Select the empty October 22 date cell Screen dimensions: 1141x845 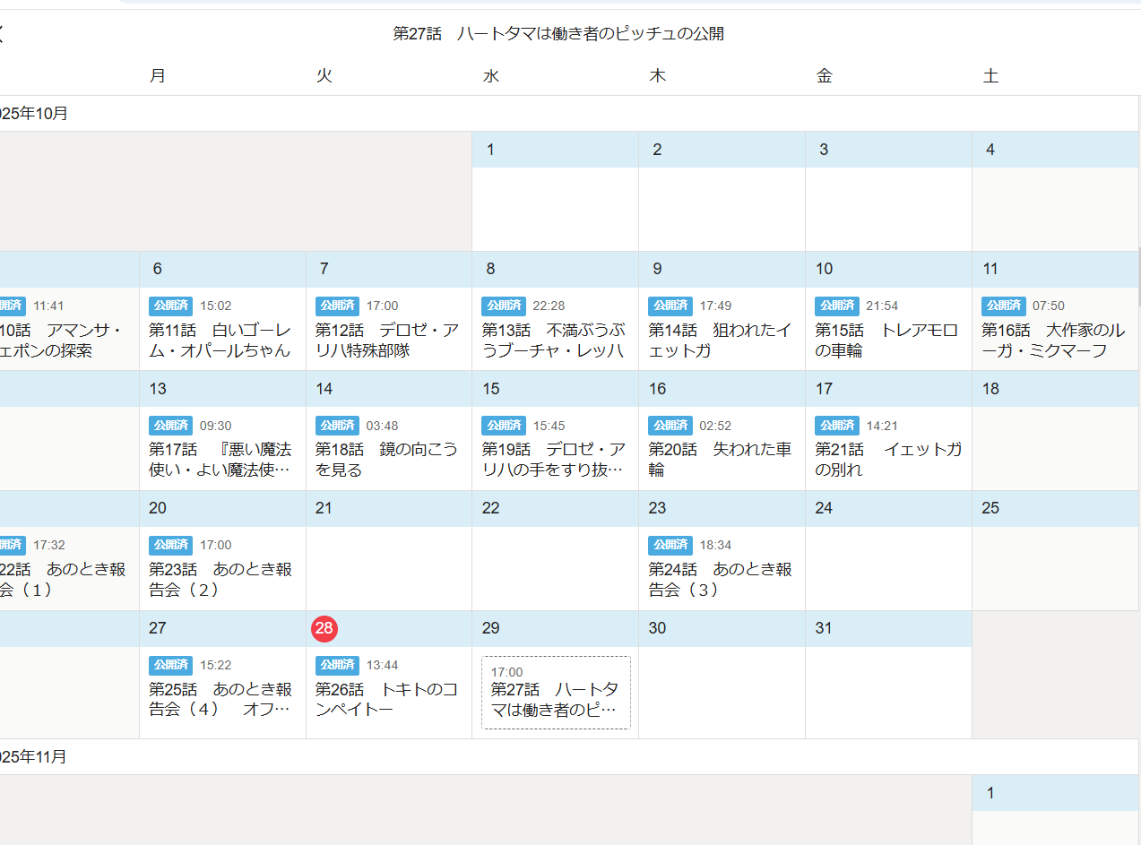[x=555, y=568]
